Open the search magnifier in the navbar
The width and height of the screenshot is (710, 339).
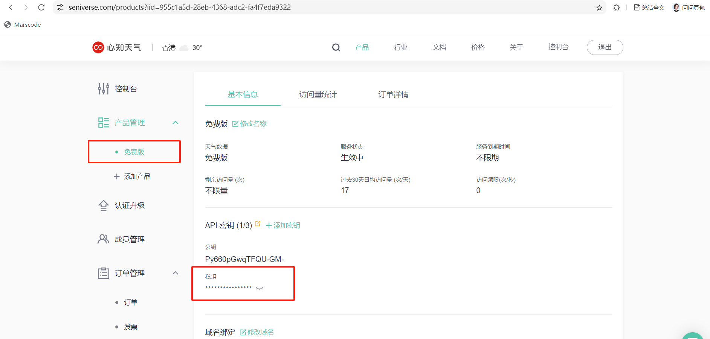pos(336,47)
